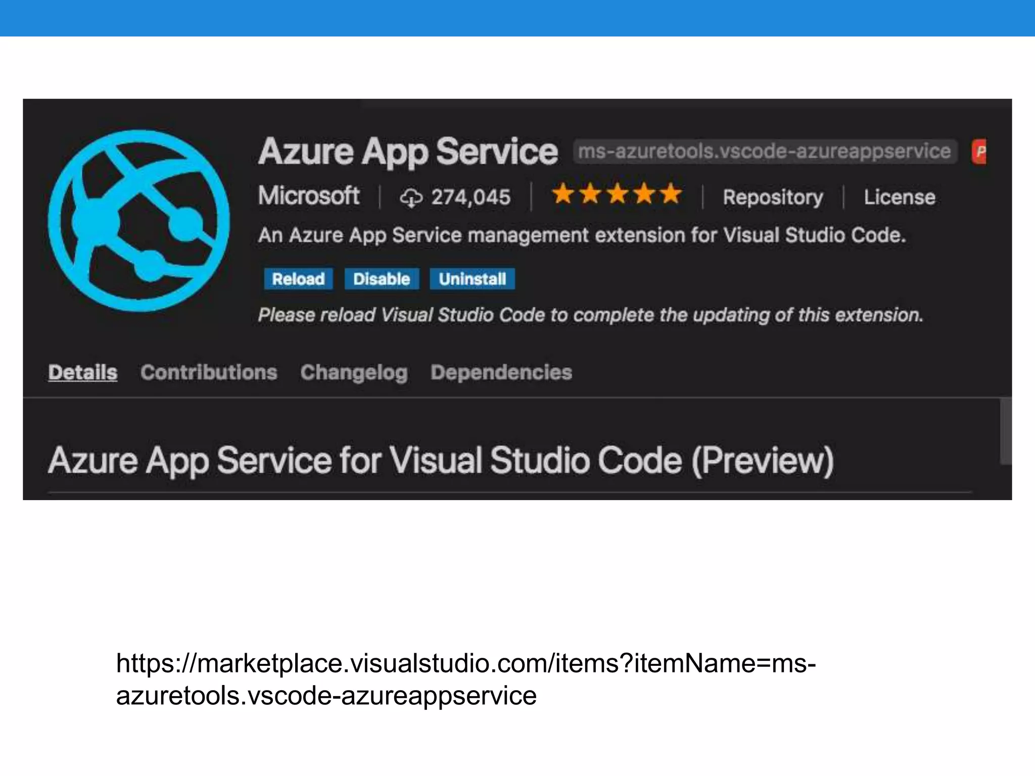1035x776 pixels.
Task: Click the details pane vertical scrollbar
Action: (x=1006, y=431)
